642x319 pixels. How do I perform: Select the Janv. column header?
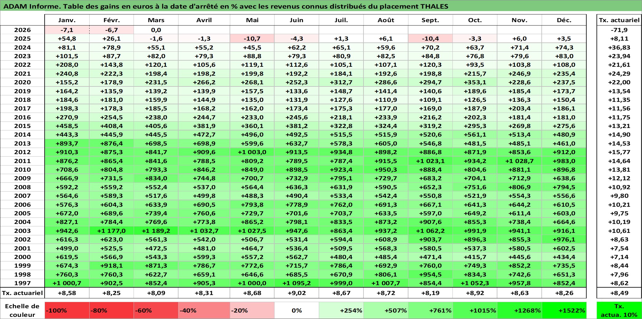[67, 20]
